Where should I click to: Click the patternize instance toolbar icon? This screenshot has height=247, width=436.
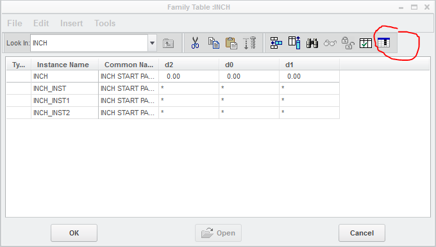(x=249, y=43)
